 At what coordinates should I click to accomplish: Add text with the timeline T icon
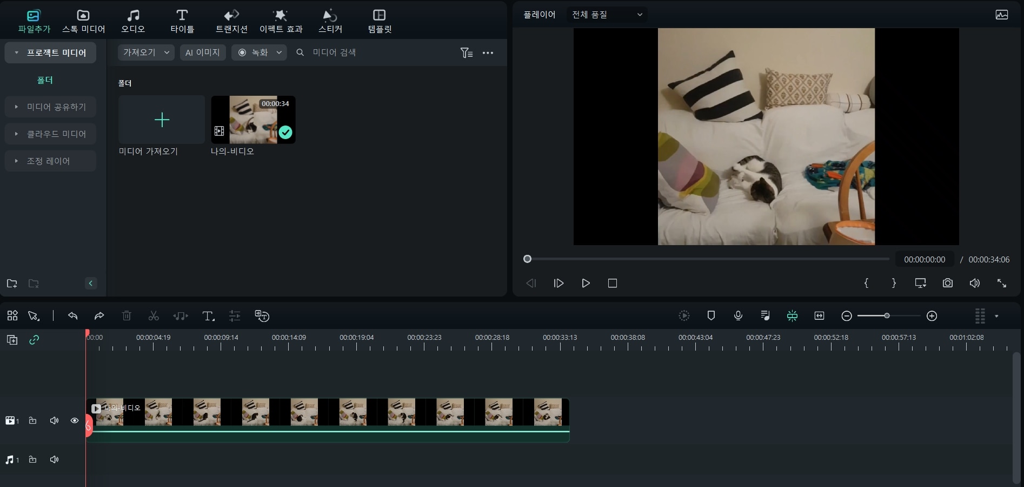208,316
